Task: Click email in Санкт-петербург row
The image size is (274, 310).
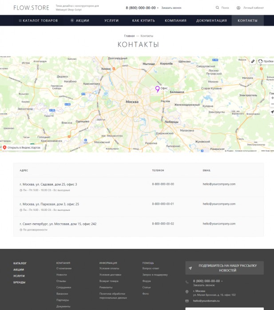Action: coord(219,224)
